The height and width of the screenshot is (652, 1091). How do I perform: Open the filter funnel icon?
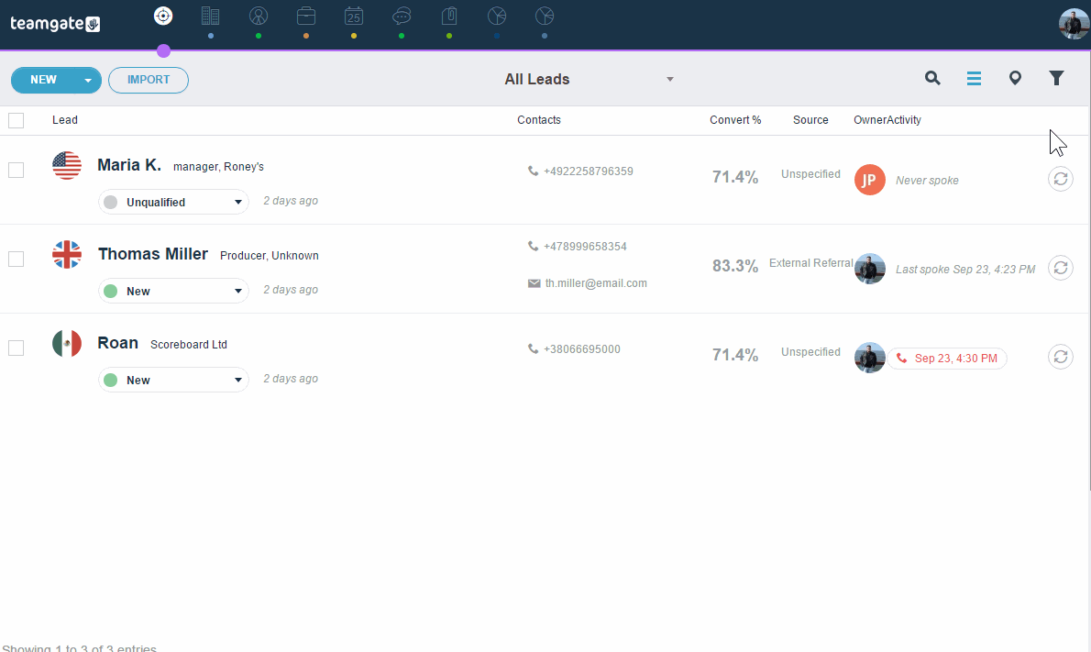coord(1056,79)
